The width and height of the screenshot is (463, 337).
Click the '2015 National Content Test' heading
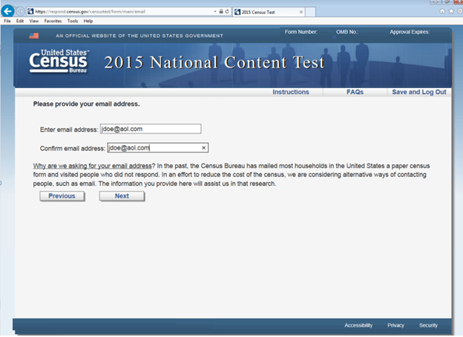pyautogui.click(x=214, y=62)
